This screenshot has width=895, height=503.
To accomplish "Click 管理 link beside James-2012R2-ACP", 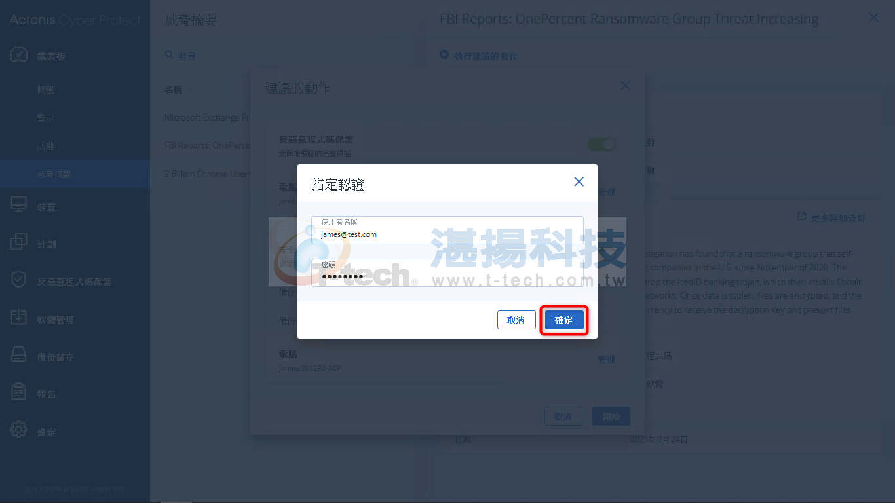I will coord(606,360).
